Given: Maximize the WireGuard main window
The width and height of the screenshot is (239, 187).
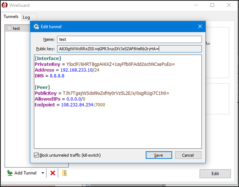Looking at the screenshot, I should click(x=212, y=5).
